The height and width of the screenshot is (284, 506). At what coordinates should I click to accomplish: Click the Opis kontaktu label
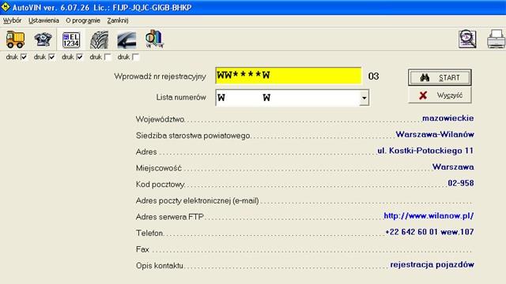(x=160, y=266)
